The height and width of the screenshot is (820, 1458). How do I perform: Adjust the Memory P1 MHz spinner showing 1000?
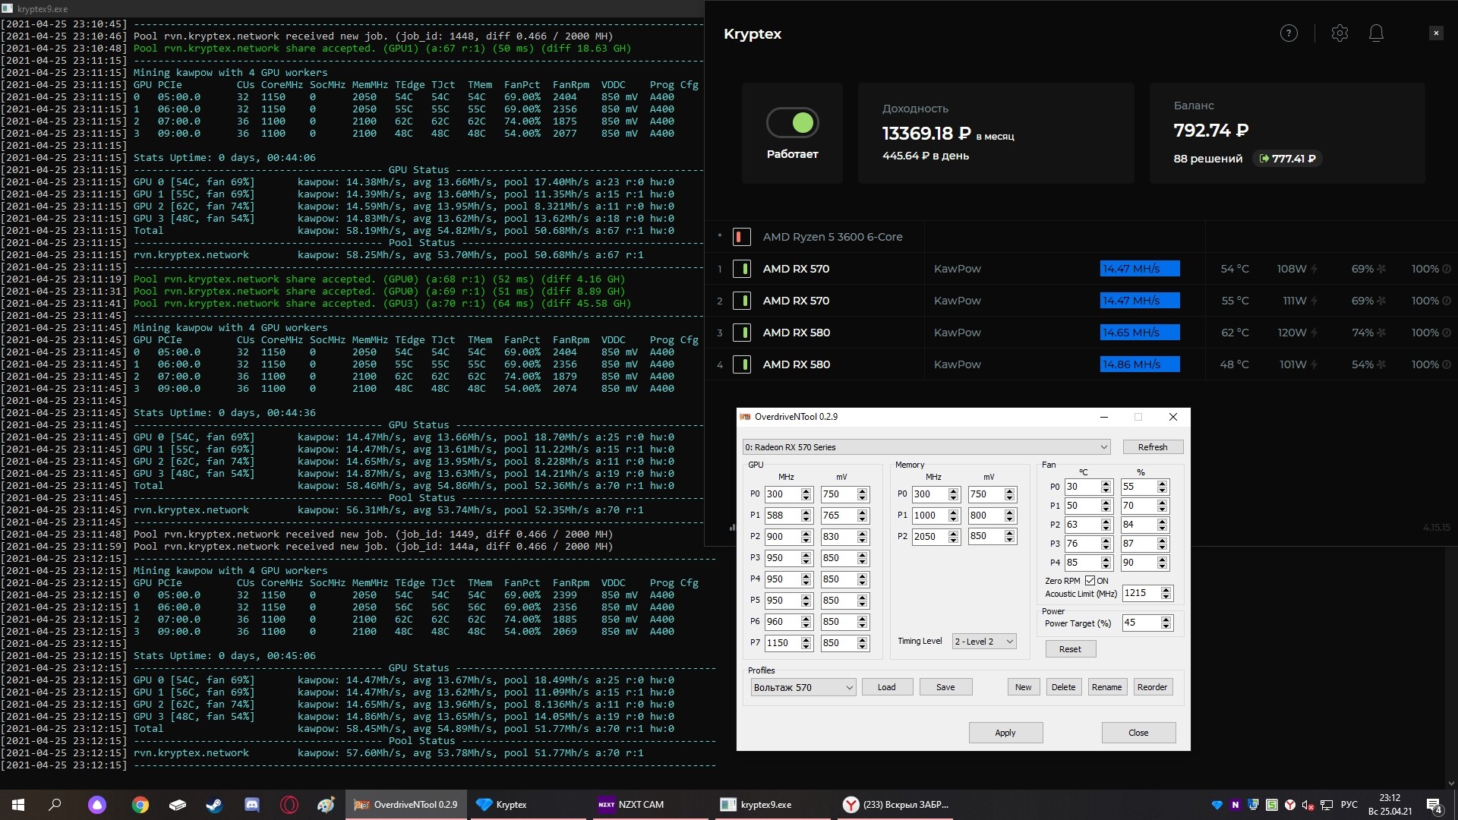tap(954, 516)
